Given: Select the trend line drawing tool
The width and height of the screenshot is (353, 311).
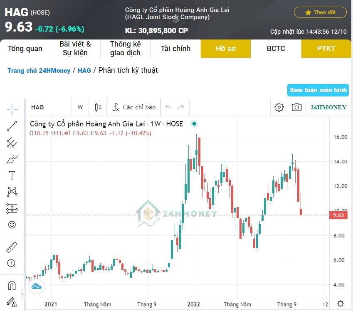Looking at the screenshot, I should pos(12,126).
